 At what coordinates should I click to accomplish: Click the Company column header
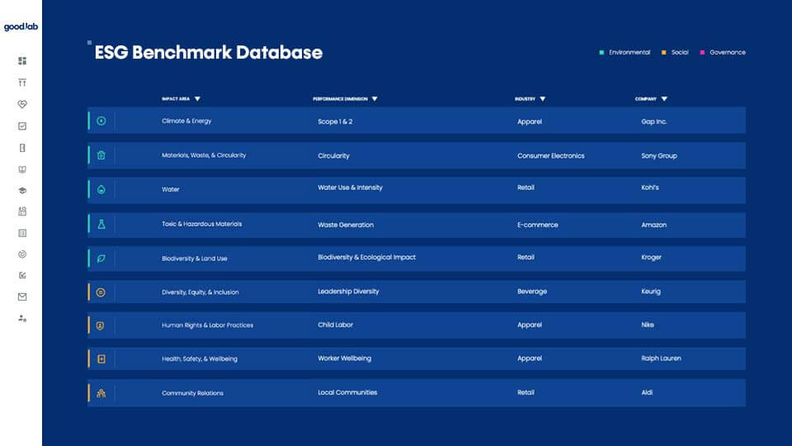click(x=645, y=99)
